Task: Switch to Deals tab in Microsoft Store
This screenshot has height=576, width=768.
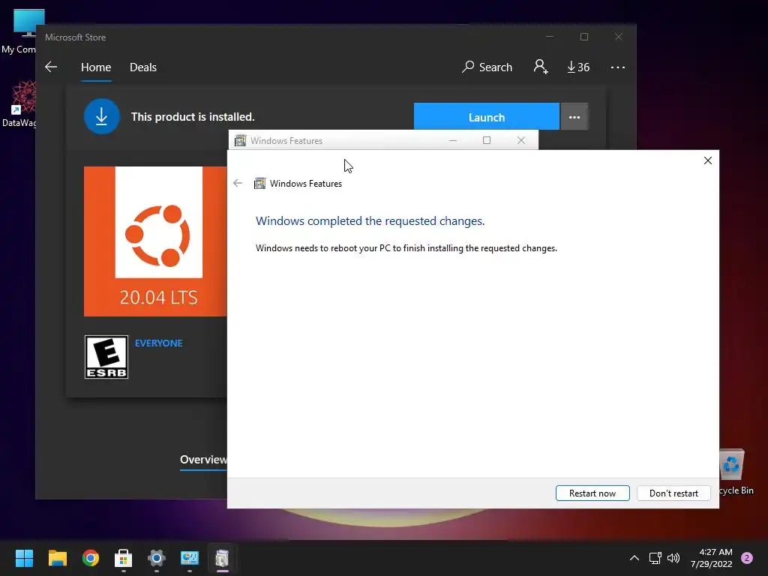Action: click(143, 67)
